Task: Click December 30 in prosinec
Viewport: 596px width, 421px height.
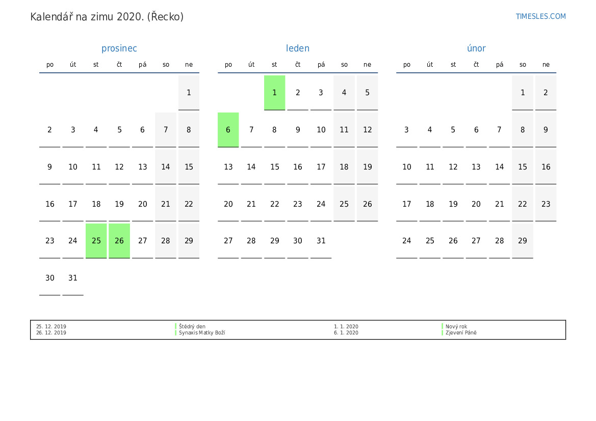Action: pyautogui.click(x=50, y=278)
